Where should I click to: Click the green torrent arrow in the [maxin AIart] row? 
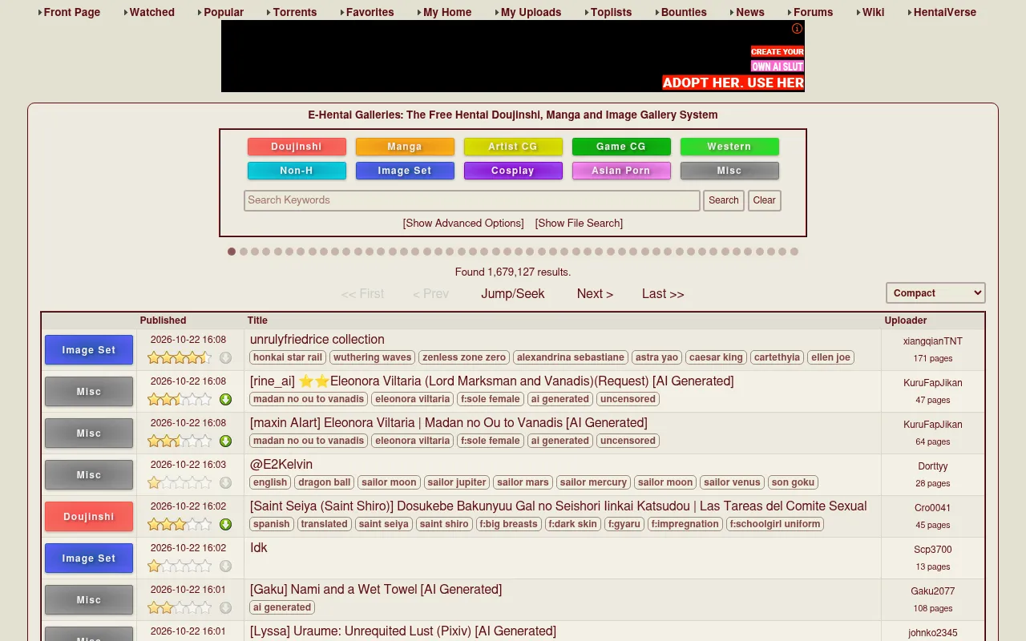pos(225,441)
